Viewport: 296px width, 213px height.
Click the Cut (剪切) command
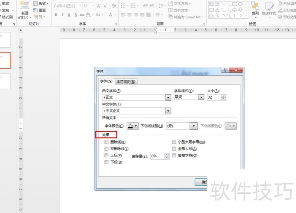click(4, 4)
